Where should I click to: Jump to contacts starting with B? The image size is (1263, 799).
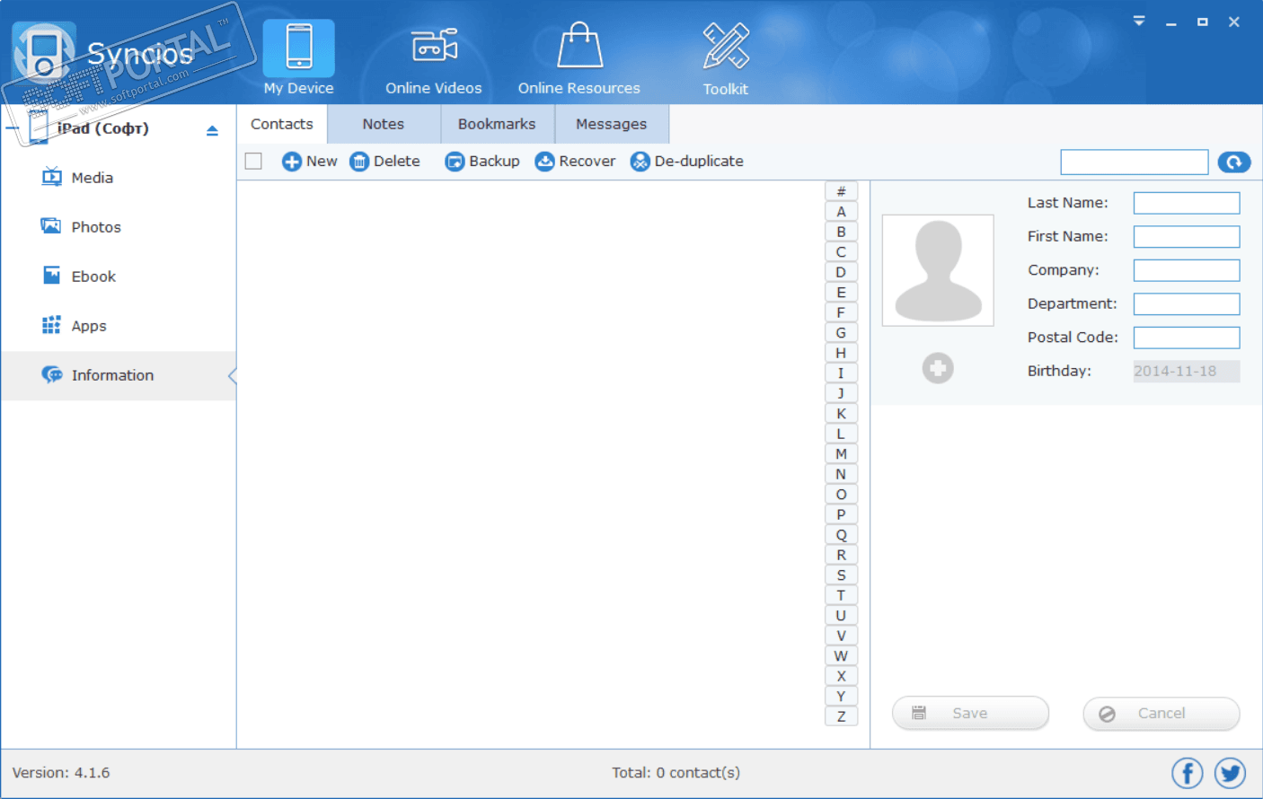[x=841, y=232]
